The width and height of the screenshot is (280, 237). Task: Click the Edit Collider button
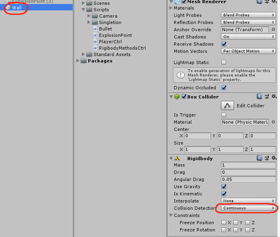coord(227,105)
